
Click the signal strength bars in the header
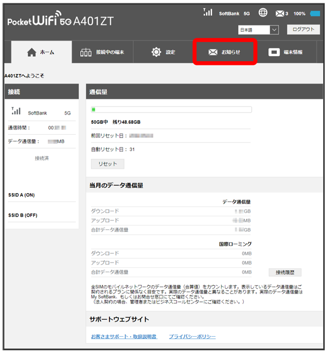(207, 12)
